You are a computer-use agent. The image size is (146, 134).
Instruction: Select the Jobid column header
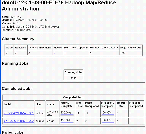tap(19, 105)
